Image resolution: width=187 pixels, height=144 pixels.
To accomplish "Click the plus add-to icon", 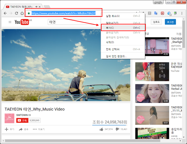I will click(x=7, y=129).
